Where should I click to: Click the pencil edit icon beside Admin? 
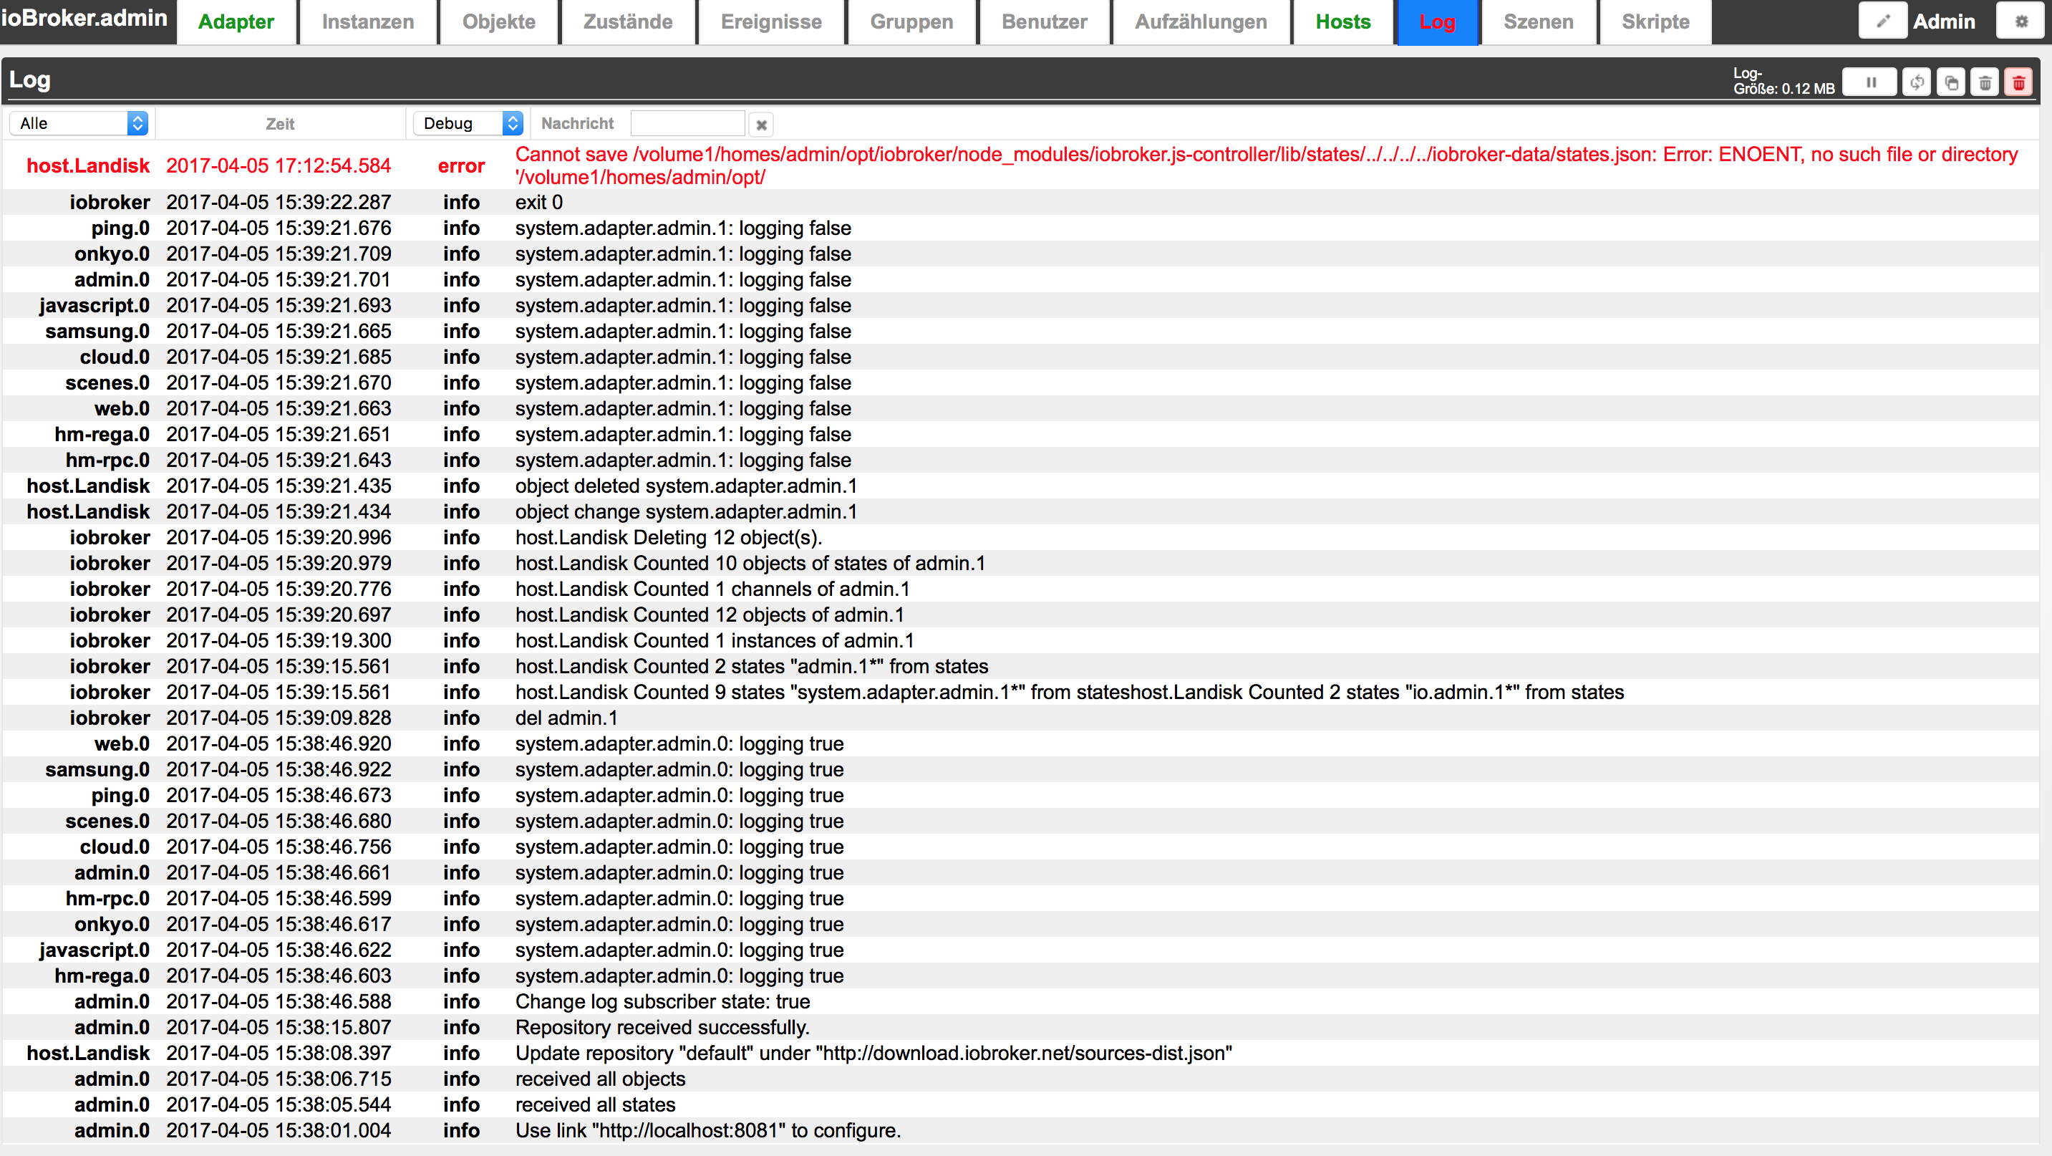[1882, 21]
